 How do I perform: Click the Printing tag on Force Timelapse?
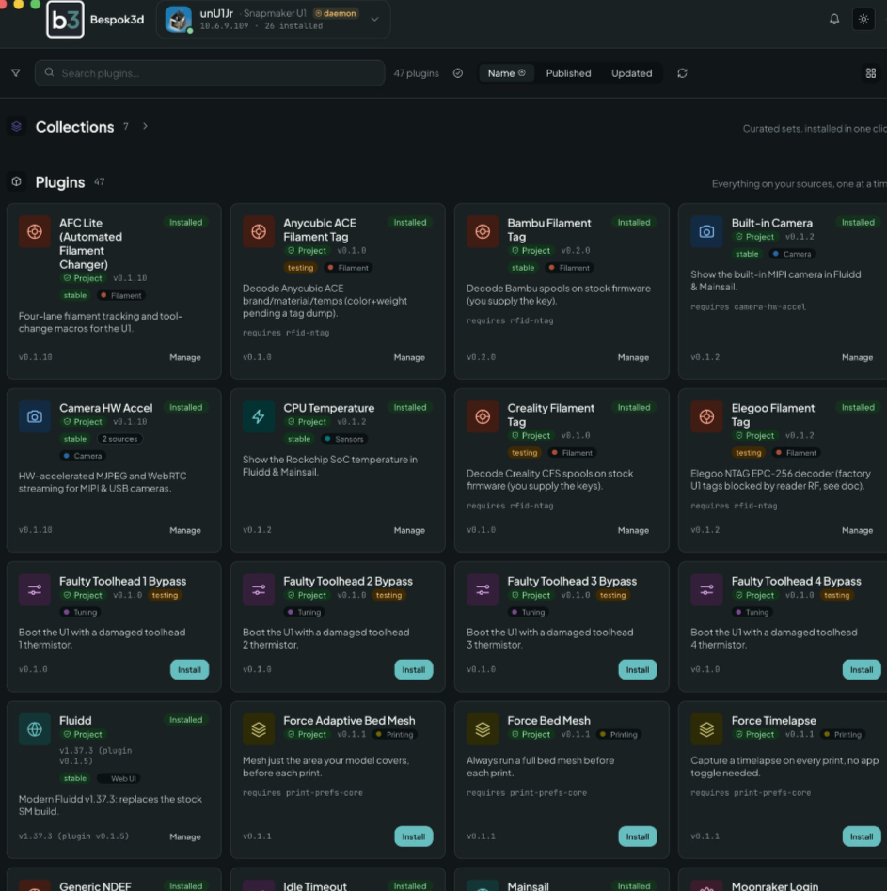[x=842, y=735]
